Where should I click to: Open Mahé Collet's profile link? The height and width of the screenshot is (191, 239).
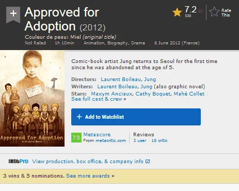[189, 94]
